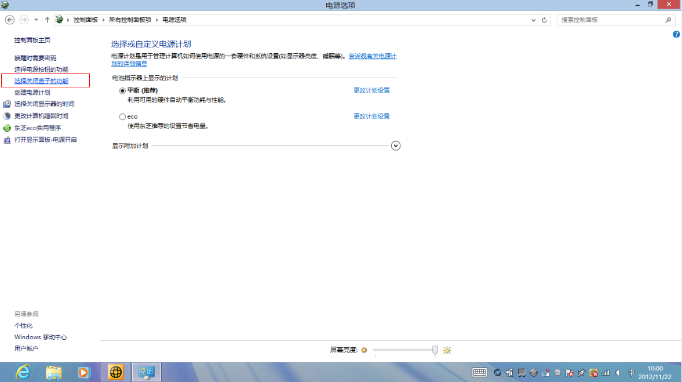682x382 pixels.
Task: Open the address bar history dropdown arrow
Action: [x=534, y=20]
